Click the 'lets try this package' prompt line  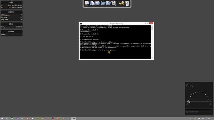click(x=98, y=50)
